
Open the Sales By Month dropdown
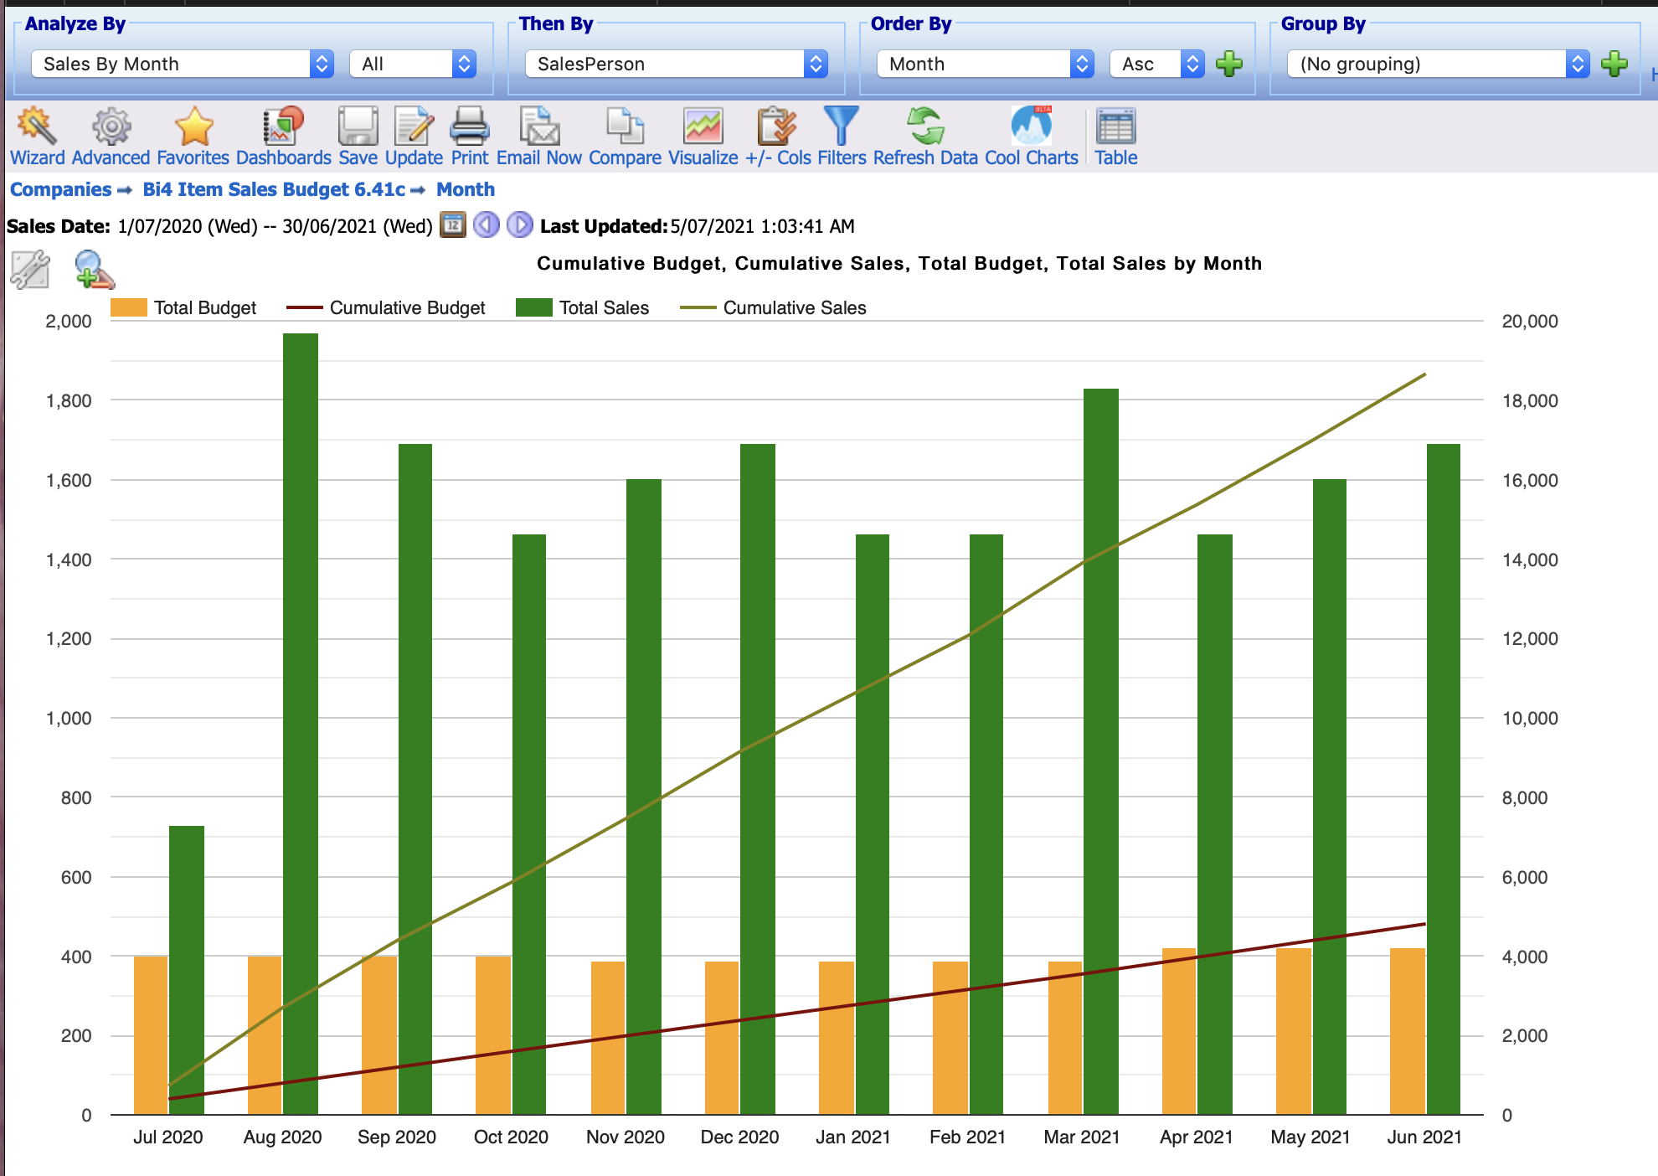click(x=183, y=64)
